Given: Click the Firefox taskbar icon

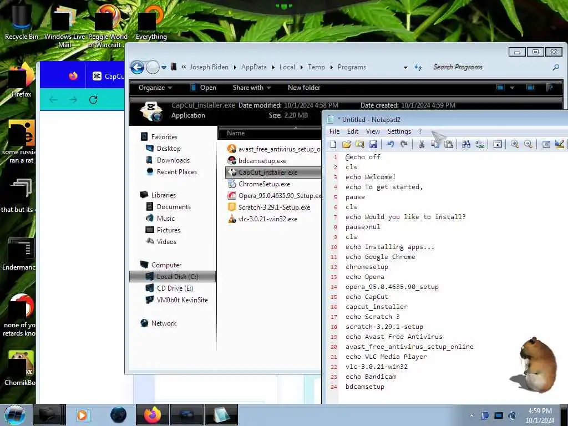Looking at the screenshot, I should pyautogui.click(x=153, y=415).
